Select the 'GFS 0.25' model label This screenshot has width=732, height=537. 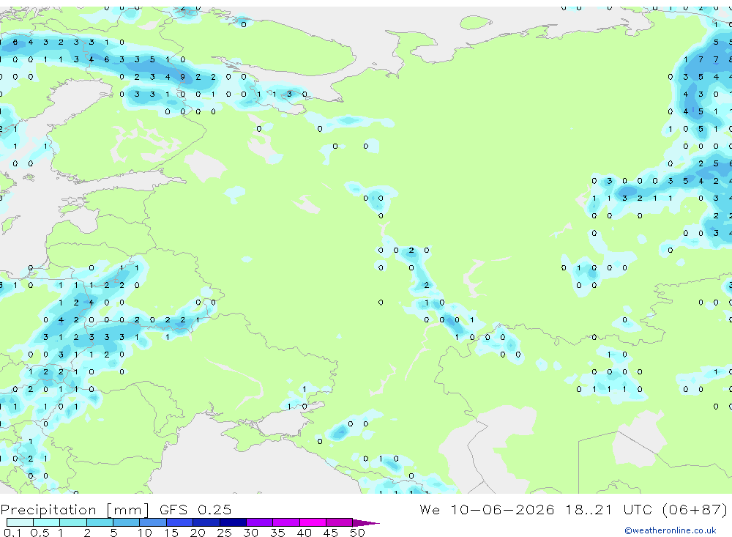195,509
